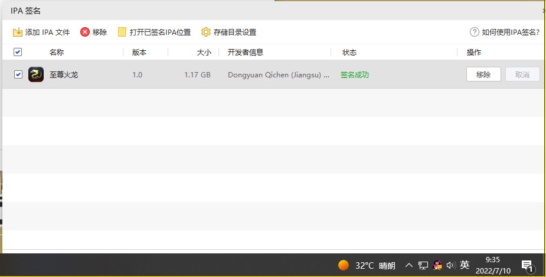Sort by the 大小 column header
Image resolution: width=546 pixels, height=277 pixels.
pos(204,52)
